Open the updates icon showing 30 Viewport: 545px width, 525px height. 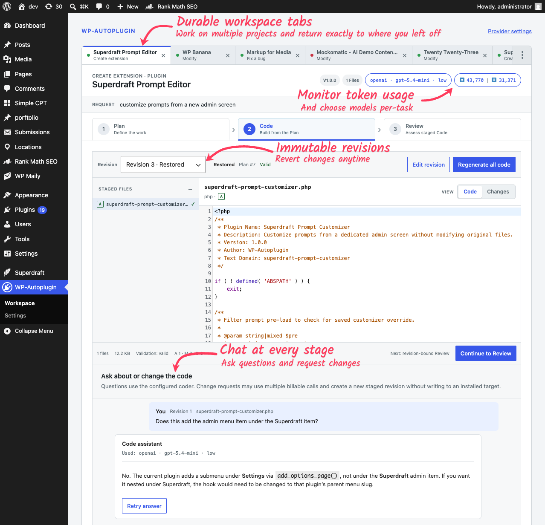54,6
